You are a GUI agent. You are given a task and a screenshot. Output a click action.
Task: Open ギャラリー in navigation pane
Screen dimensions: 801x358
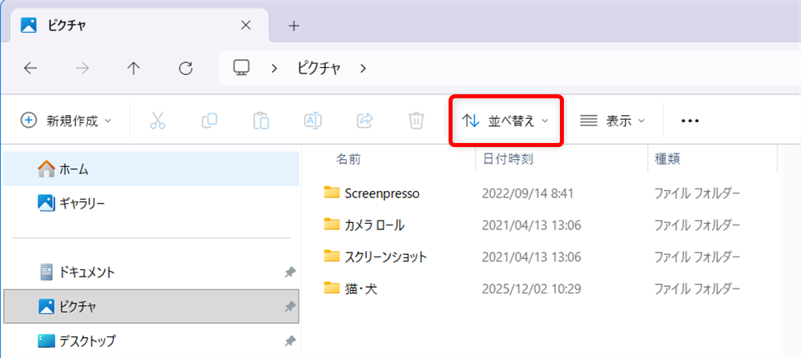[x=151, y=204]
